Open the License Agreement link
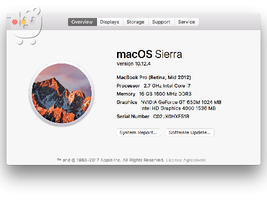The height and width of the screenshot is (200, 267). pos(186,160)
